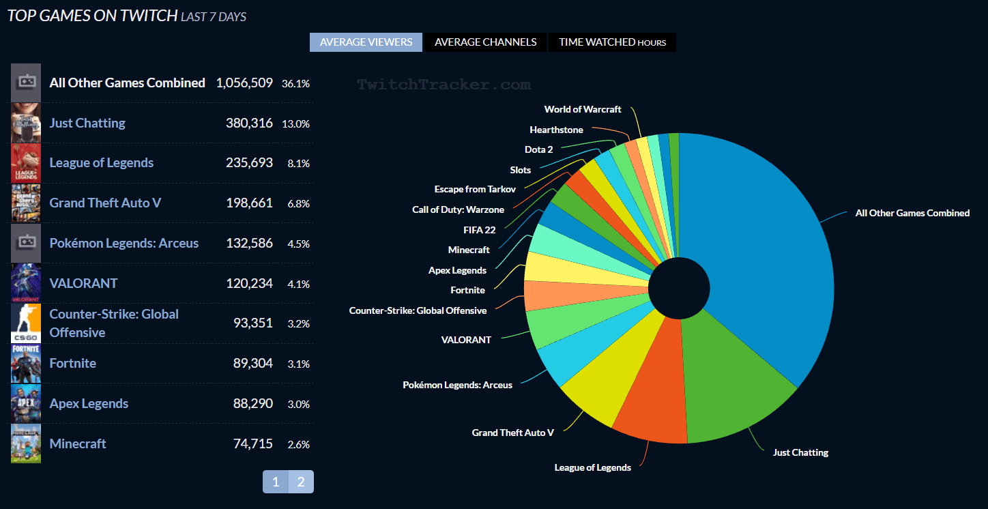The image size is (988, 509).
Task: Click the All Other Games Combined list title
Action: [x=128, y=83]
